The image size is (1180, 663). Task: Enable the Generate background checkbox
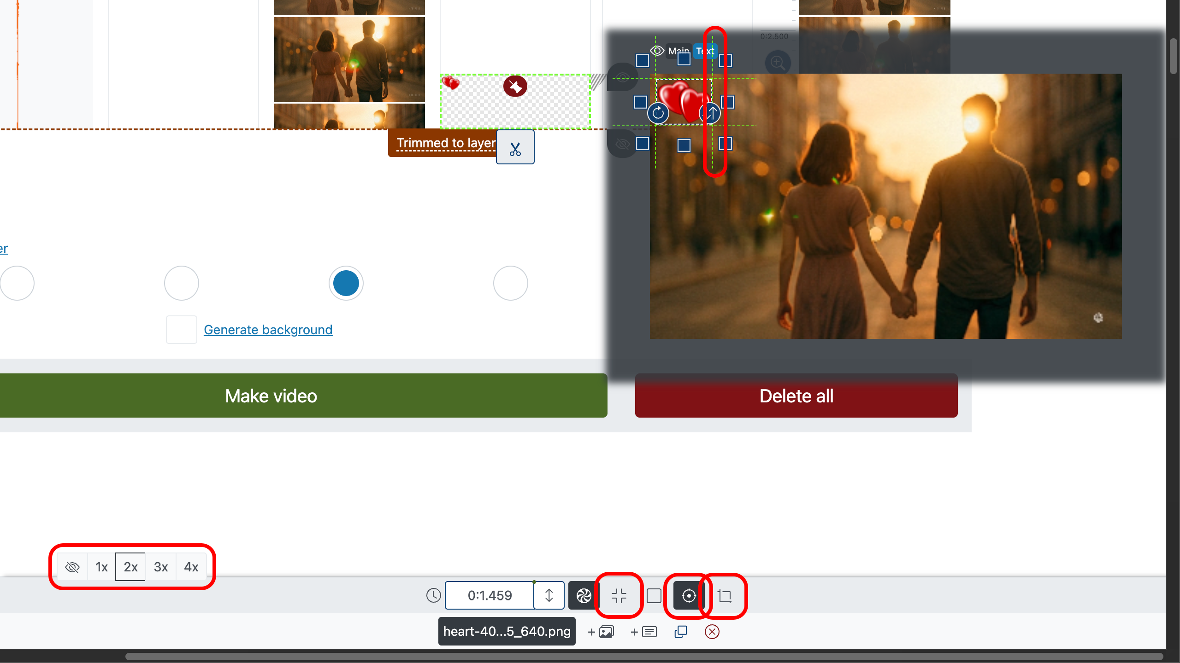click(181, 329)
